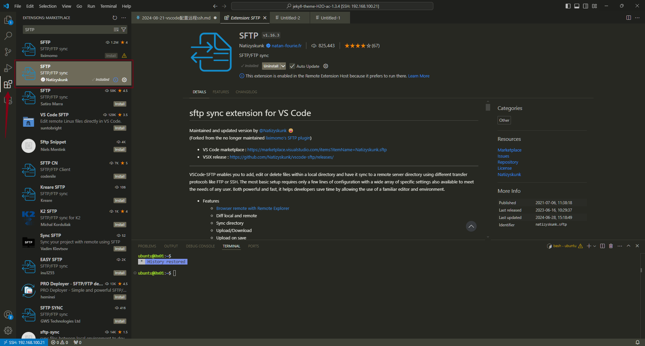This screenshot has width=645, height=346.
Task: Install SFTP CN extension
Action: 120,176
